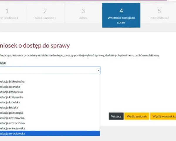Viewport: 176px width, 141px height.
Task: Select the blank first dropdown option
Action: pyautogui.click(x=50, y=76)
